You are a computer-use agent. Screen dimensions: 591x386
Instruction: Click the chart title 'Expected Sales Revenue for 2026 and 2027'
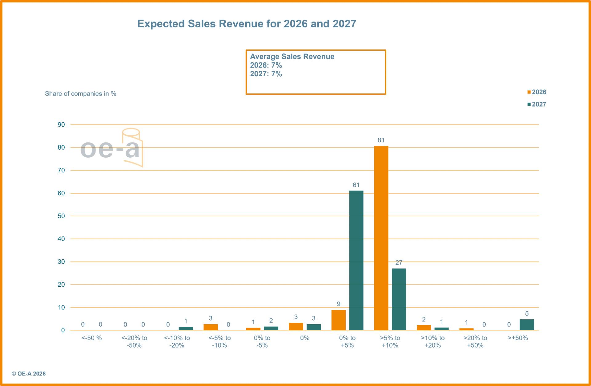(x=247, y=24)
